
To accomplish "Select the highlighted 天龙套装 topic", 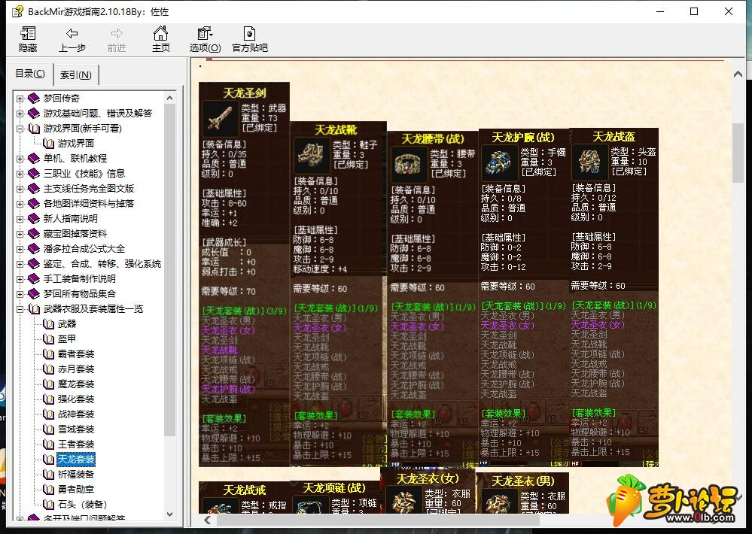I will (76, 460).
